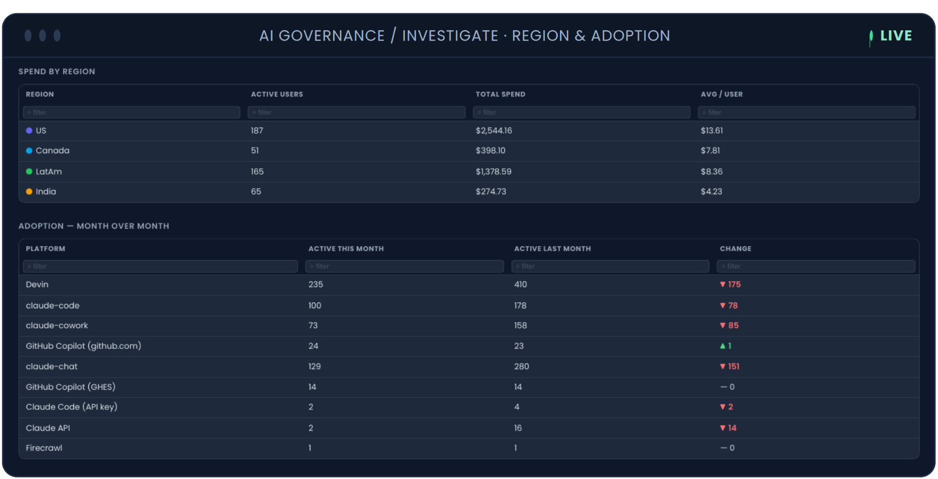Click India average per user $4.23
938x479 pixels.
711,192
